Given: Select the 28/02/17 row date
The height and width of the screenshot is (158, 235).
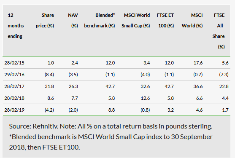Looking at the screenshot, I should coord(14,86).
